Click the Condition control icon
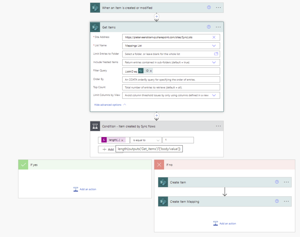 tap(95, 126)
